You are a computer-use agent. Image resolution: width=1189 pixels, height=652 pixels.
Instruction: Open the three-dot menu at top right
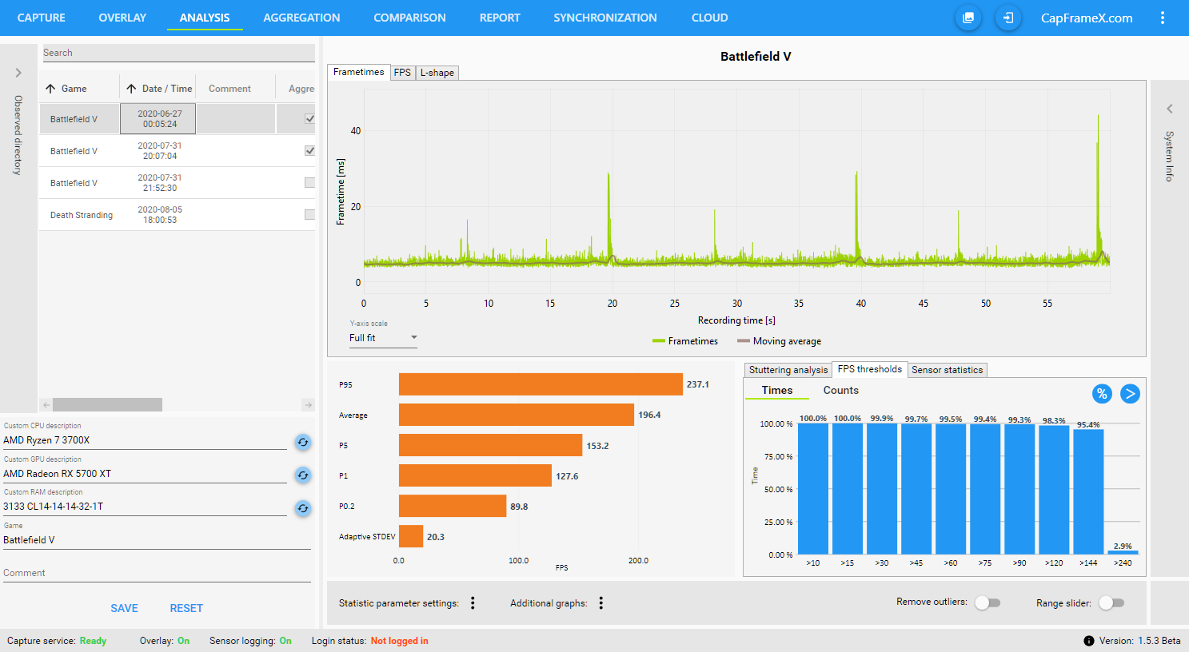coord(1163,18)
